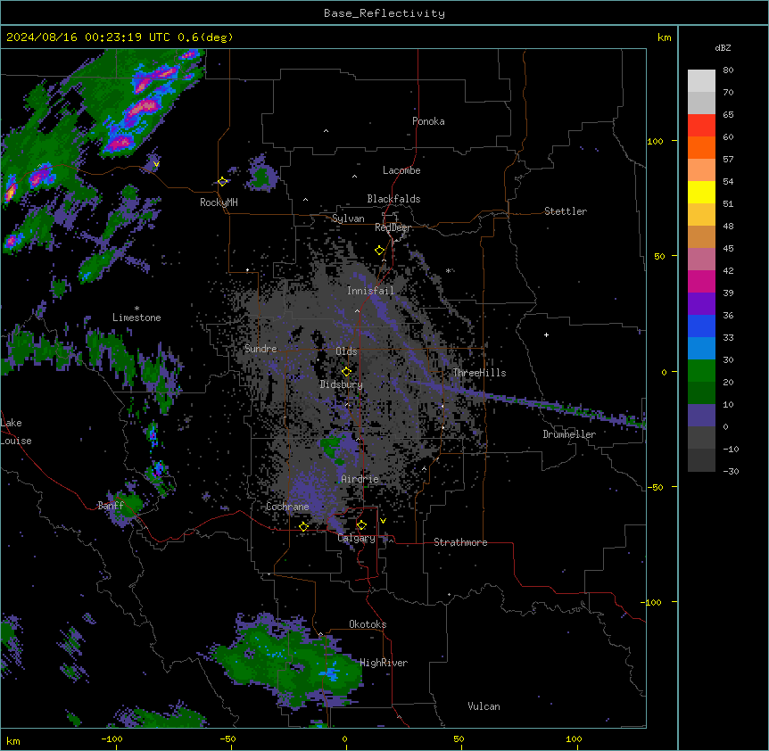Select the Cochrane label
Image resolution: width=769 pixels, height=751 pixels.
pyautogui.click(x=287, y=507)
